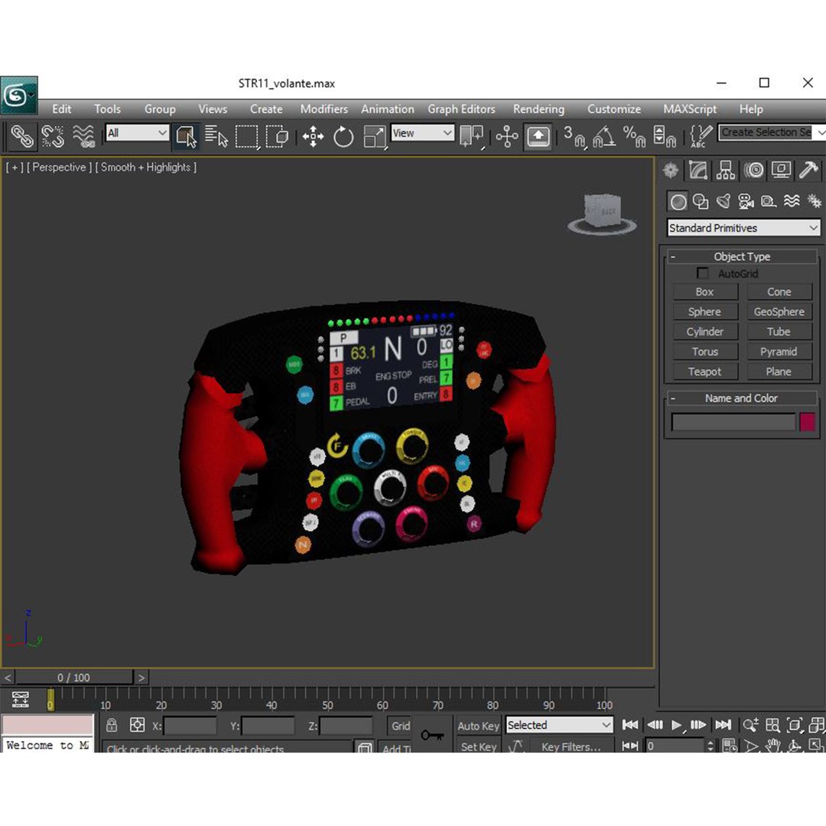Viewport: 826px width, 826px height.
Task: Open the Standard Primitives dropdown
Action: coord(743,228)
